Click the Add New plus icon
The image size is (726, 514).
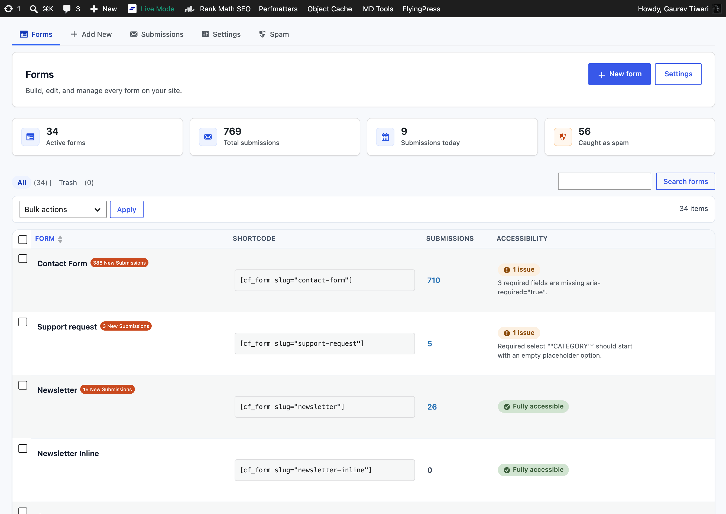74,34
